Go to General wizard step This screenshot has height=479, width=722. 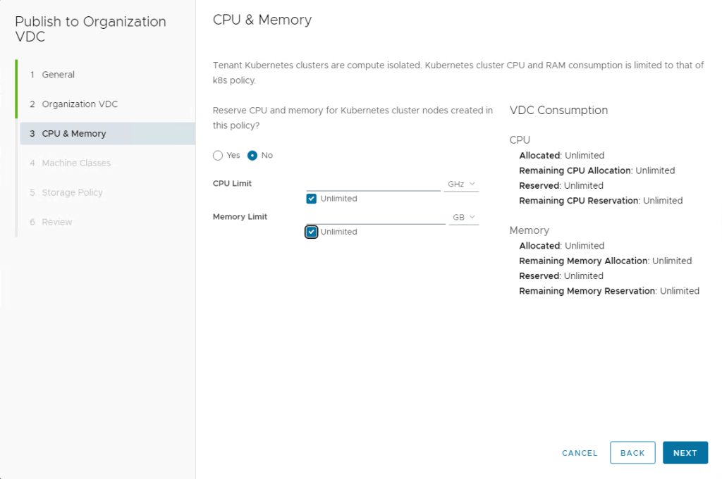tap(58, 75)
